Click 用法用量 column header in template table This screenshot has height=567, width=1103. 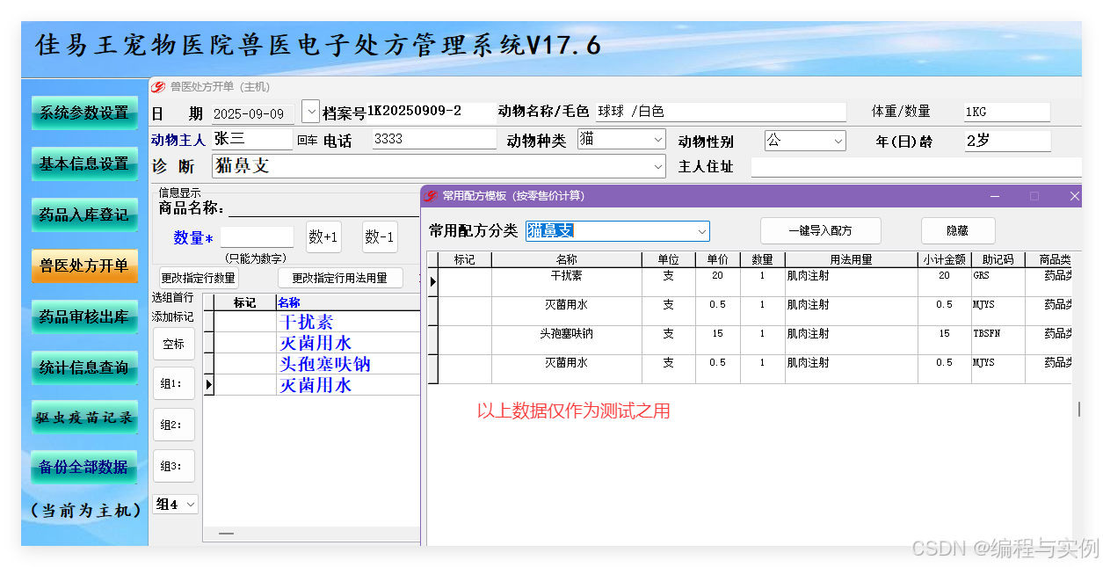[x=851, y=259]
